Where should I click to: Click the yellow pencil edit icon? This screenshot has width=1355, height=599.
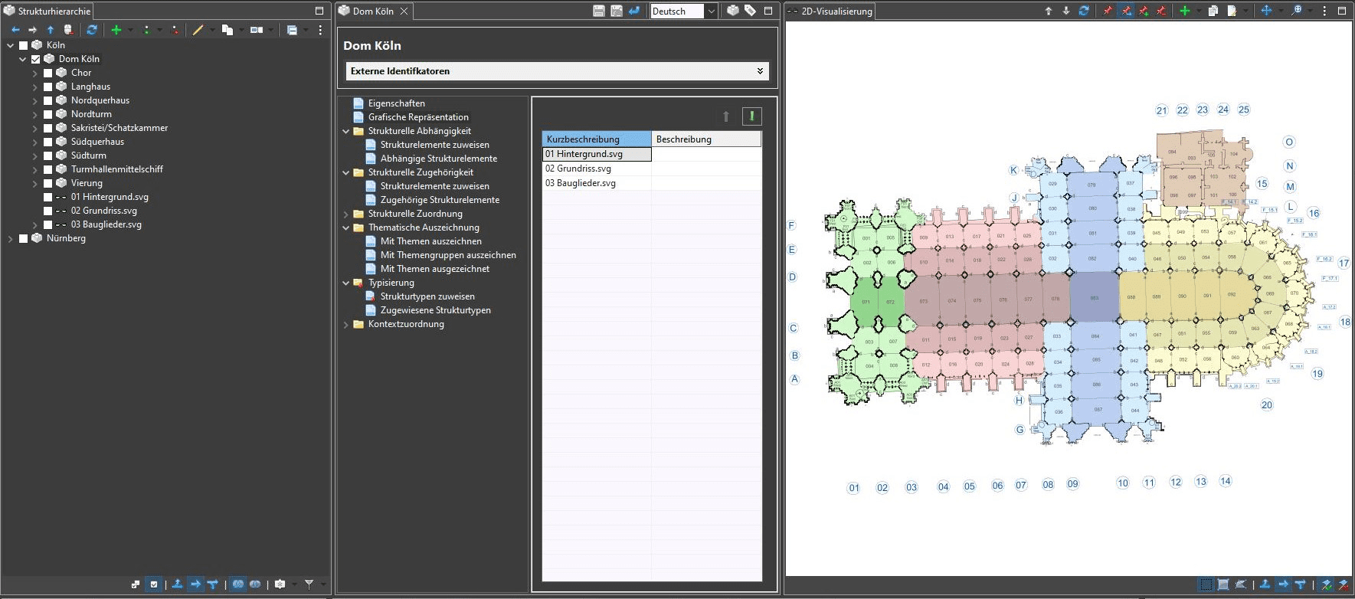pos(198,30)
